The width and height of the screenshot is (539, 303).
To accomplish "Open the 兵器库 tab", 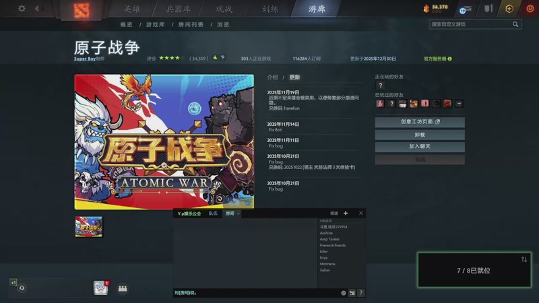I will tap(178, 9).
